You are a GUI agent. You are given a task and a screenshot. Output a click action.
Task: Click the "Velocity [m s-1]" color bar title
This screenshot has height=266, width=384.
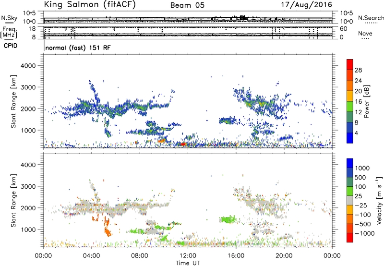379,200
